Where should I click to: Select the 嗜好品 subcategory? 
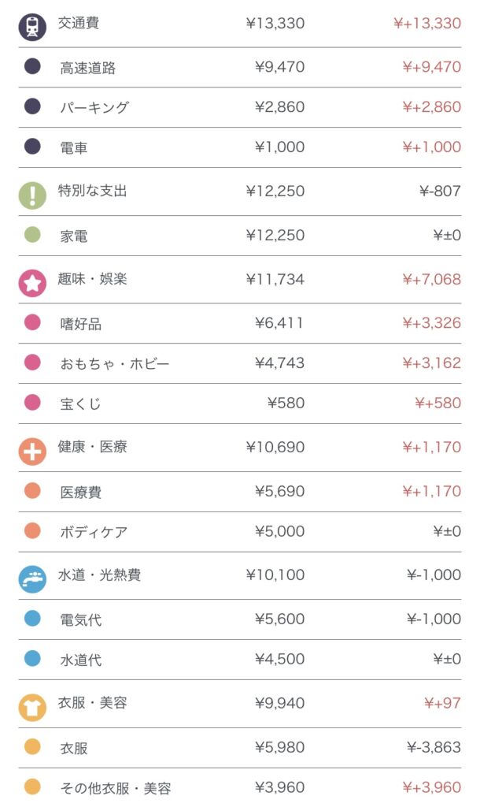click(x=80, y=324)
